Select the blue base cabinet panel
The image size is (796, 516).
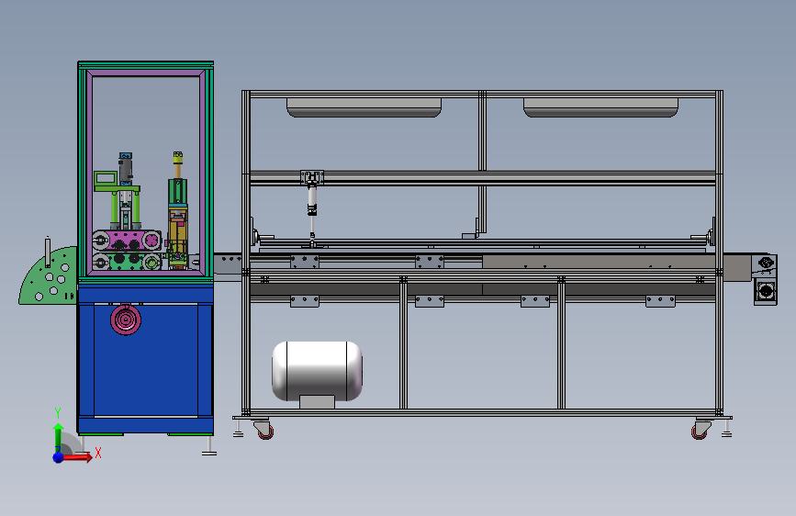point(146,360)
